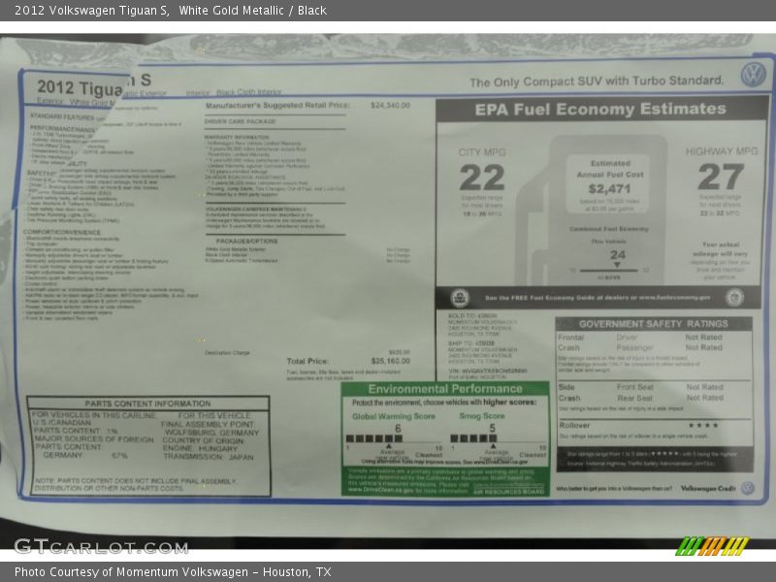The width and height of the screenshot is (776, 582).
Task: Click the City MPG value 22
Action: 482,178
